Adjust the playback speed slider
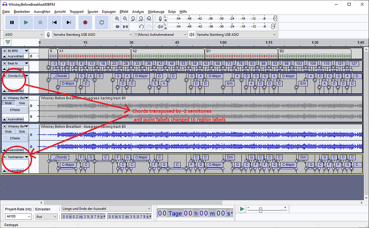 [261, 209]
